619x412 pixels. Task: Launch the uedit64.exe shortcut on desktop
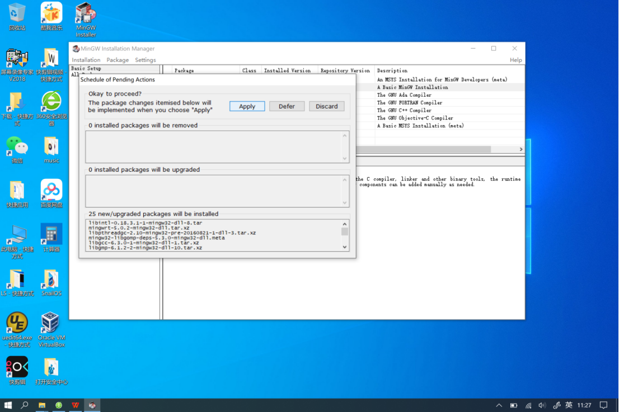click(x=17, y=330)
